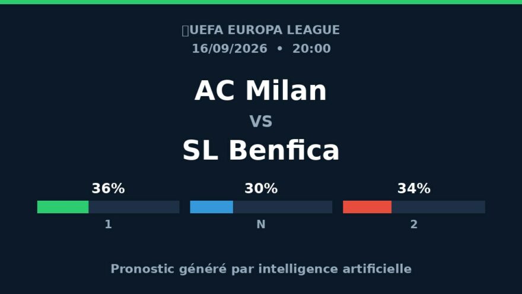The height and width of the screenshot is (294, 522).
Task: Click the 20:00 kickoff time
Action: point(311,49)
